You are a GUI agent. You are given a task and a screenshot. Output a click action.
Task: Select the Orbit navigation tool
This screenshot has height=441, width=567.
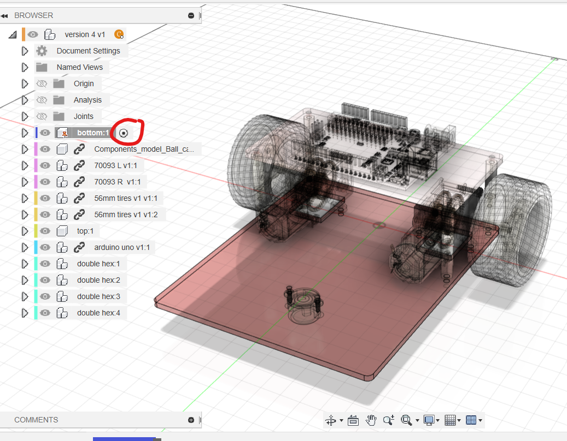tap(330, 420)
